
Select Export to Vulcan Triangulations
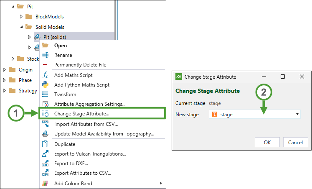pyautogui.click(x=90, y=154)
